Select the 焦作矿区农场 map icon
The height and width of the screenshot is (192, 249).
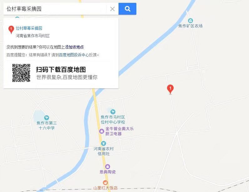(x=191, y=20)
